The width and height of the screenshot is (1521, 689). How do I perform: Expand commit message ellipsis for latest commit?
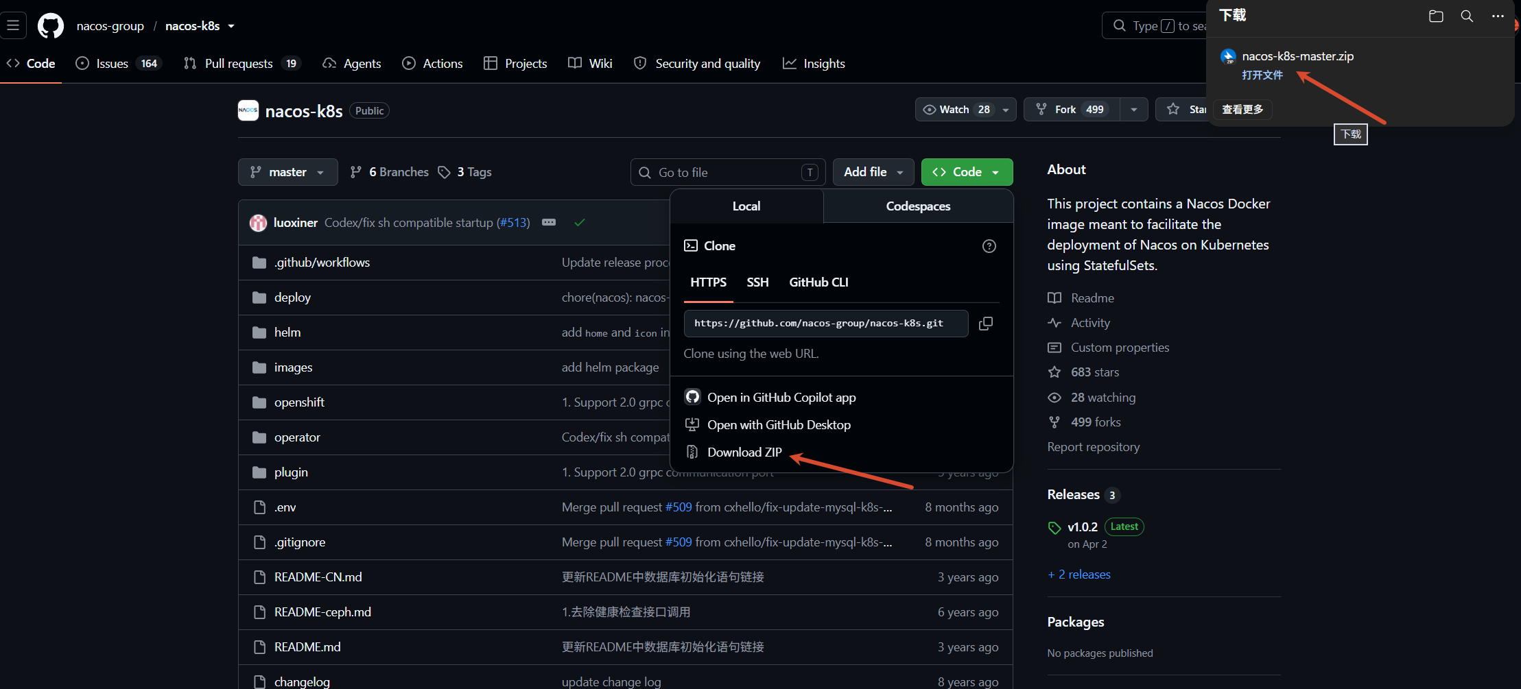[549, 223]
